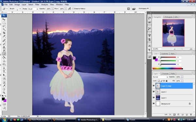Select the Eyedropper tool
Image resolution: width=196 pixels, height=122 pixels.
4,86
